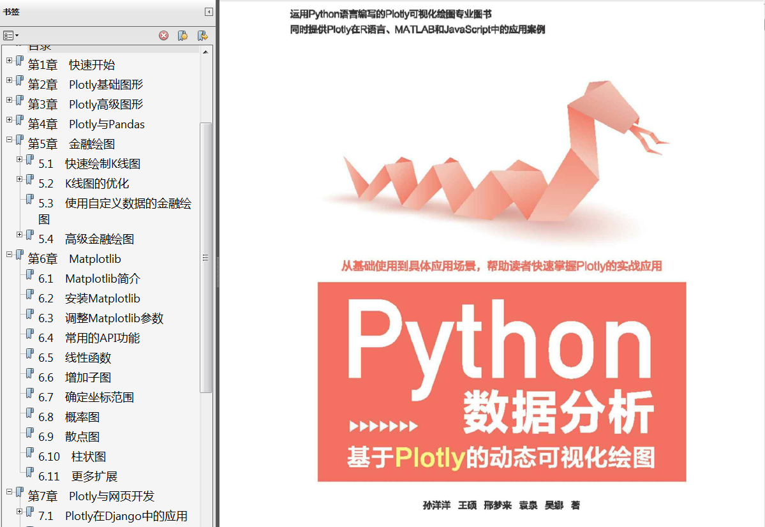Screen dimensions: 765x527
Task: Open bookmark 第3章 Plotly高级图形
Action: (85, 105)
